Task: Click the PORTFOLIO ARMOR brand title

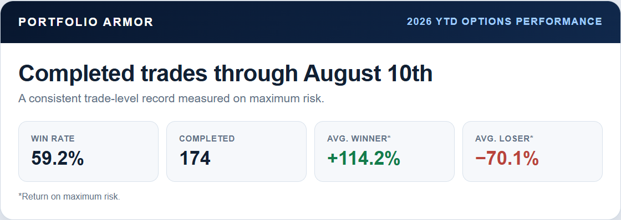Action: pos(86,22)
